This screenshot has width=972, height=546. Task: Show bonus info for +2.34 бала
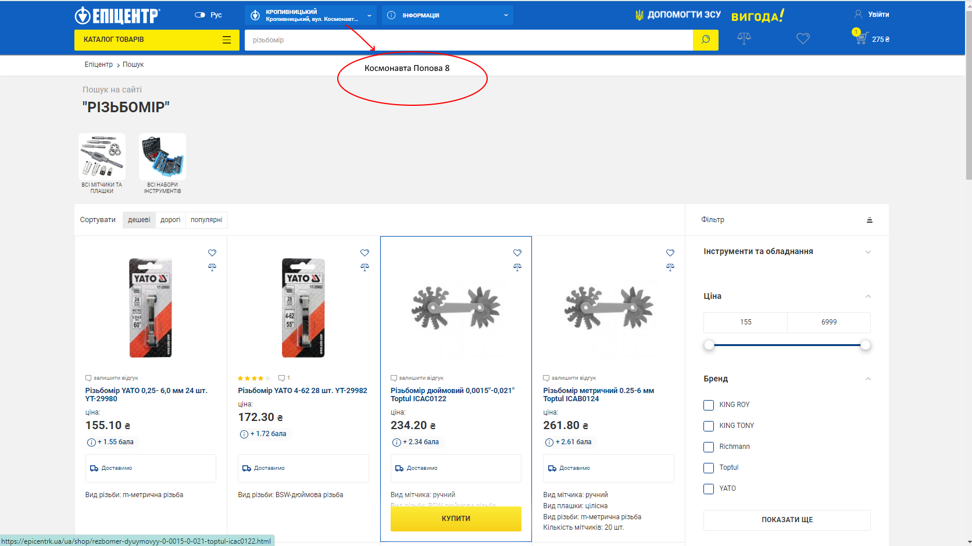click(x=396, y=442)
